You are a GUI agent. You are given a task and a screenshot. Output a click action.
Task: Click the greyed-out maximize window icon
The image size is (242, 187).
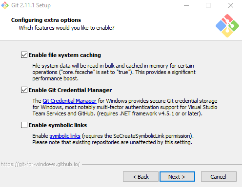[208, 5]
